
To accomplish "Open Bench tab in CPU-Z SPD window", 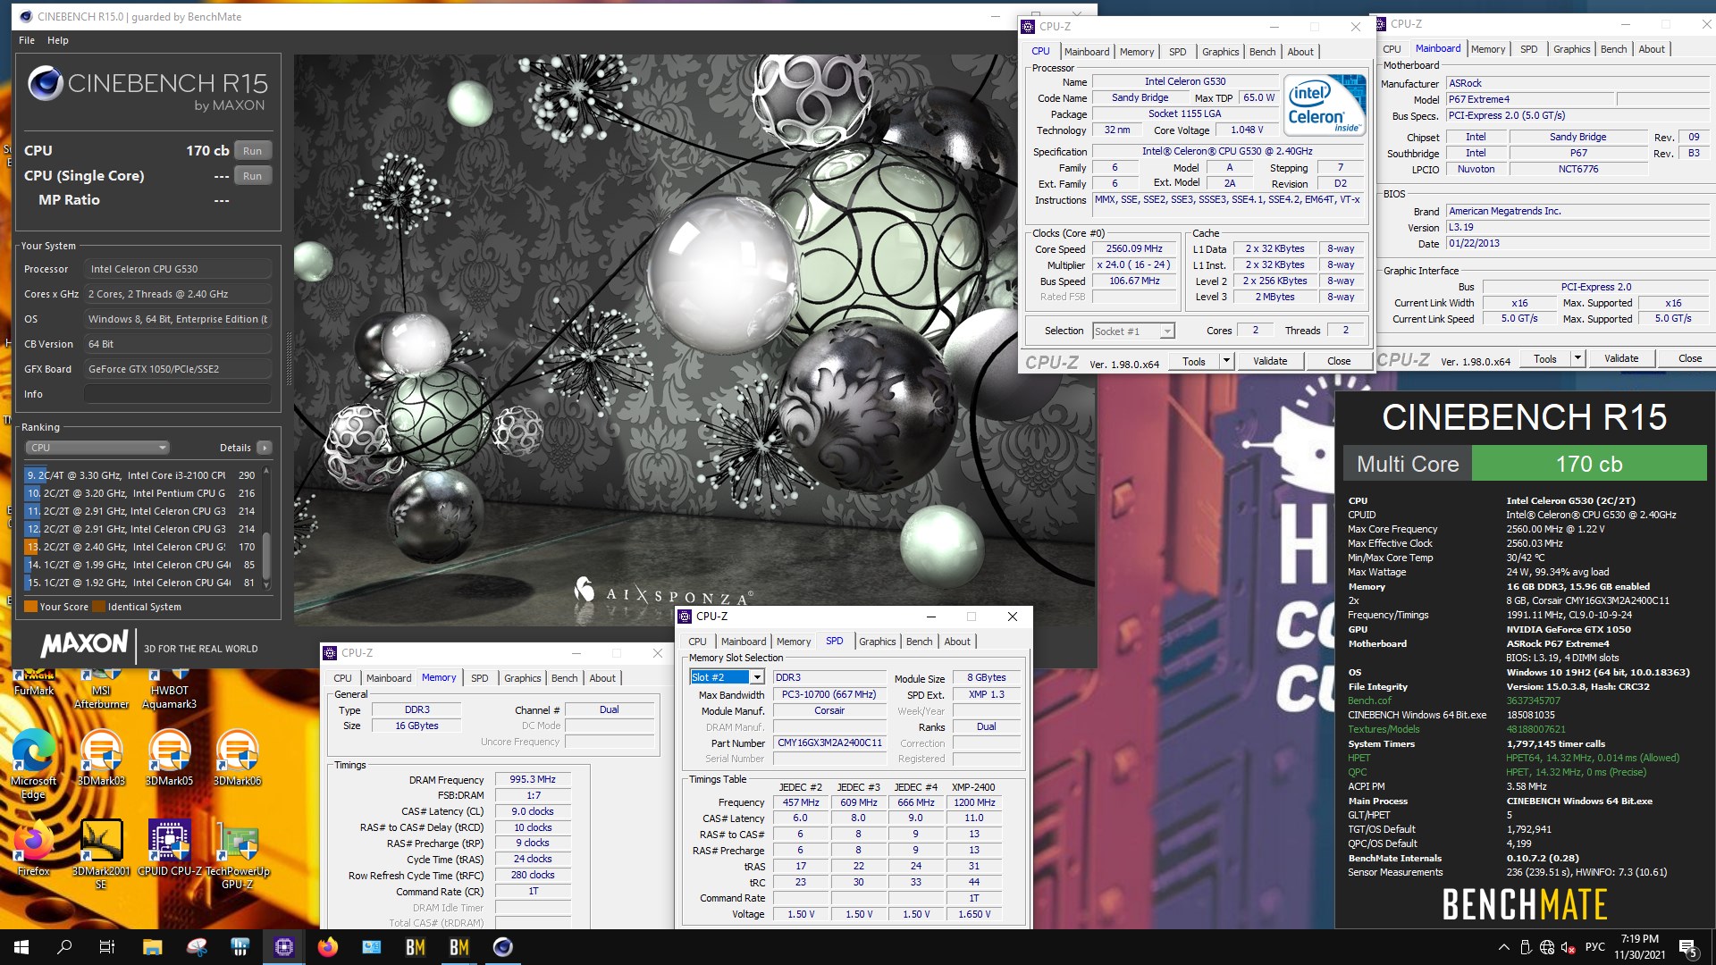I will click(919, 642).
